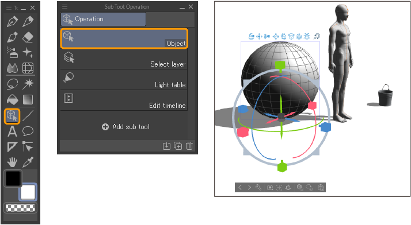Close the Sub Tool palette
The height and width of the screenshot is (225, 411).
[191, 7]
